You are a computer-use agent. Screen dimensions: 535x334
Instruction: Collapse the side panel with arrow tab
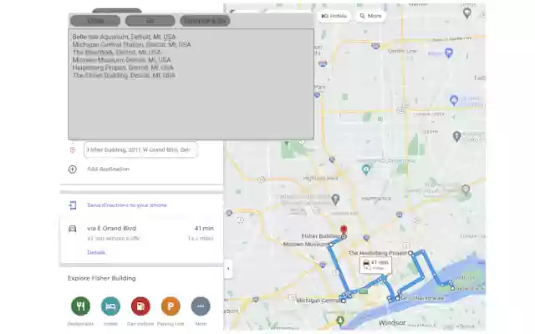click(x=228, y=269)
